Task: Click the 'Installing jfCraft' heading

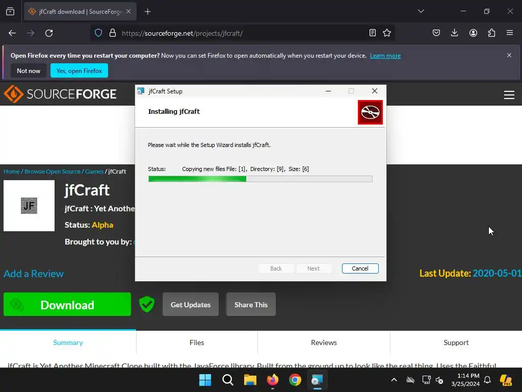Action: coord(174,112)
